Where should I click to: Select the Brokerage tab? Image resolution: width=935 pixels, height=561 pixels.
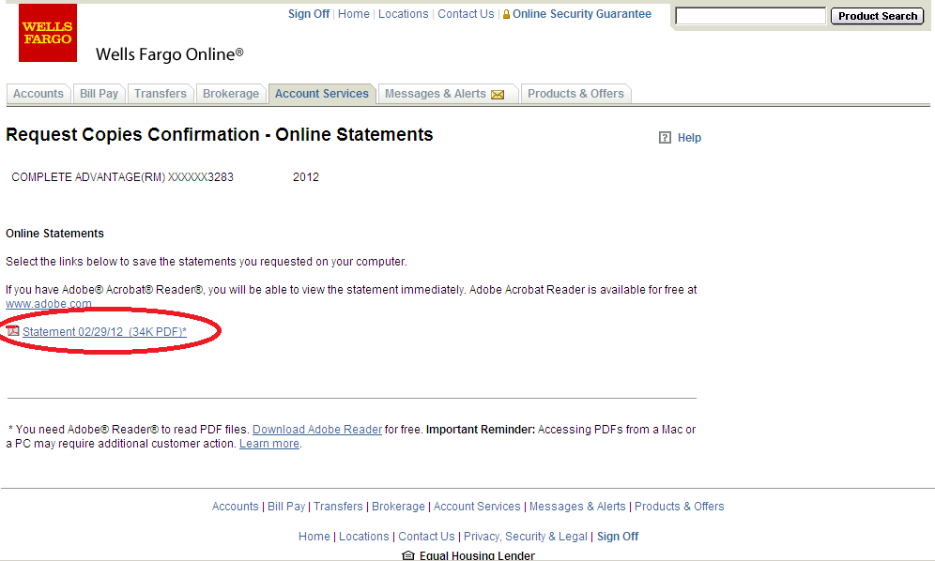[231, 94]
